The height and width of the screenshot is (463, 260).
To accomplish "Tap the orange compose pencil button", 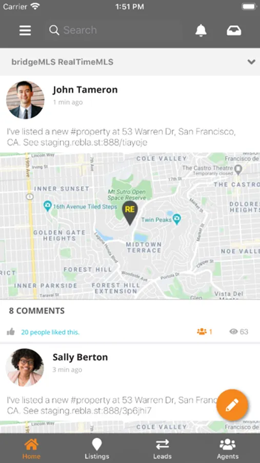I will click(x=232, y=405).
